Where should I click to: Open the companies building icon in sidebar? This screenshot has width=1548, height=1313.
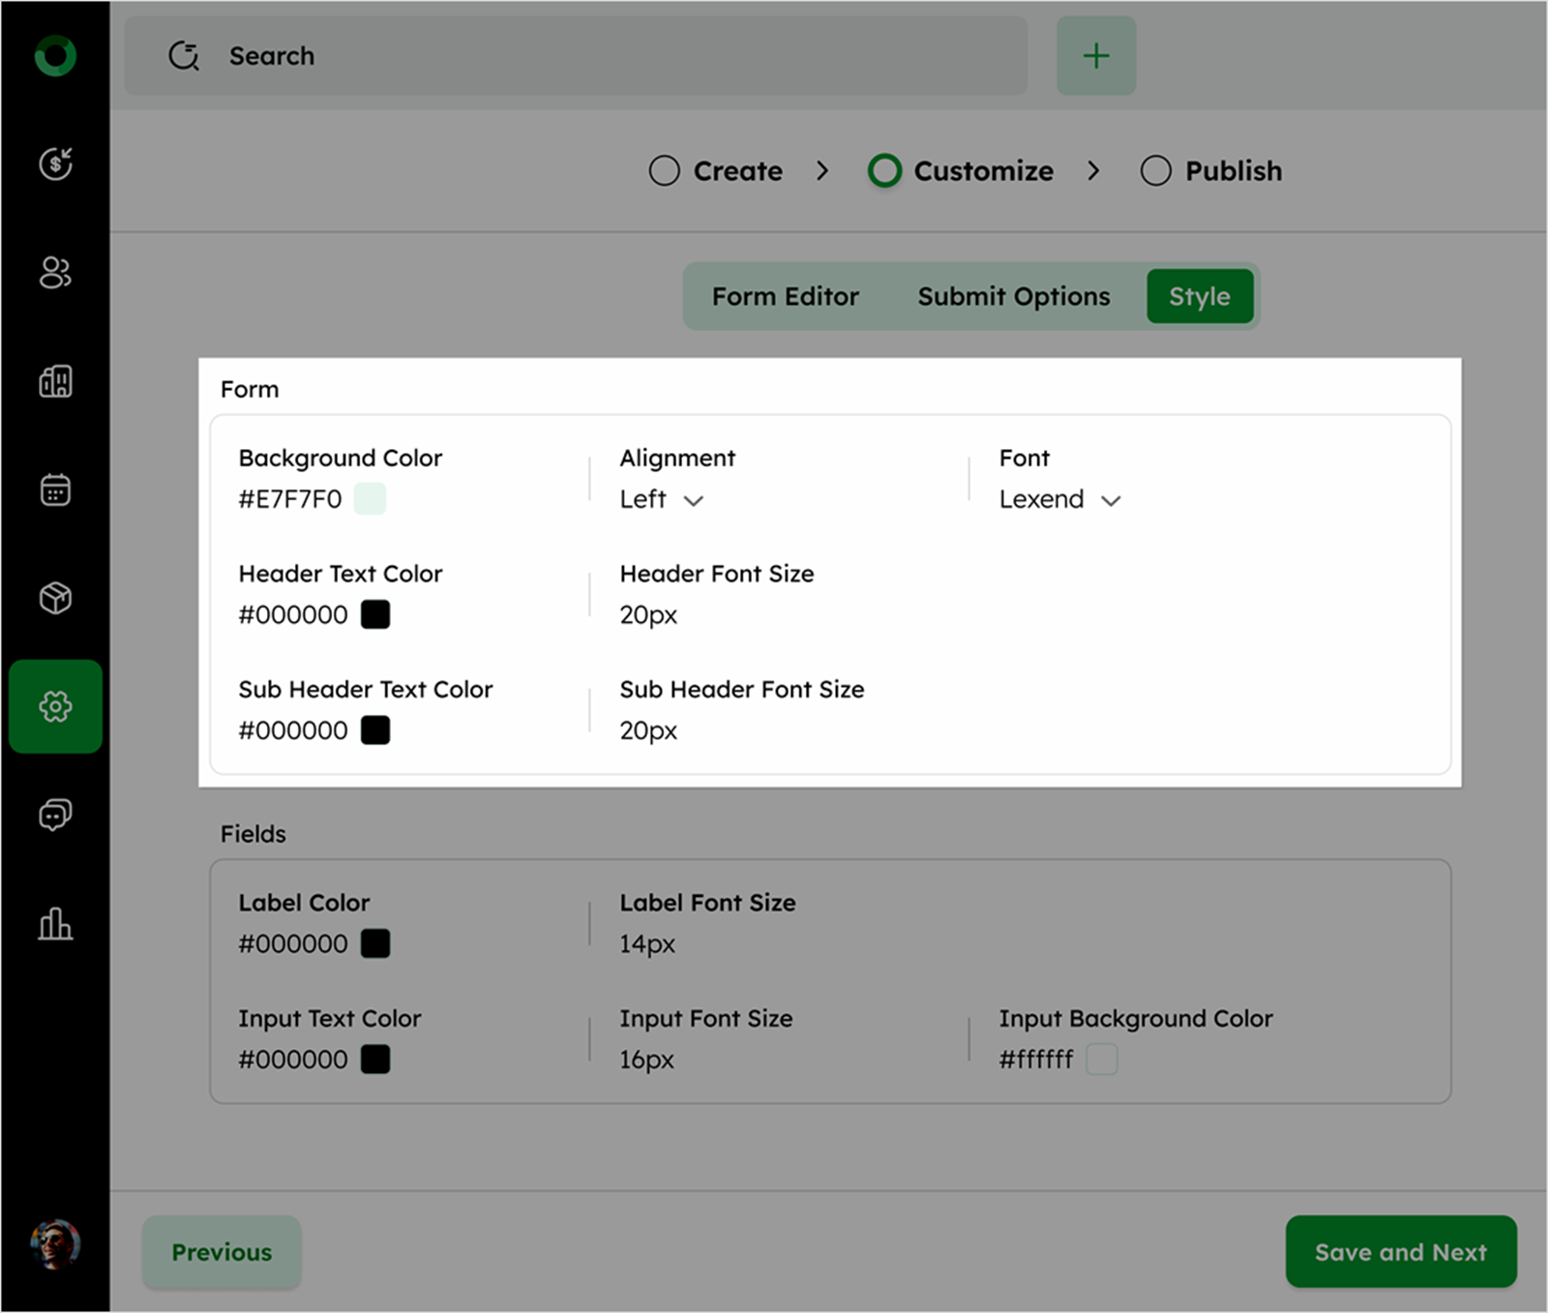55,381
